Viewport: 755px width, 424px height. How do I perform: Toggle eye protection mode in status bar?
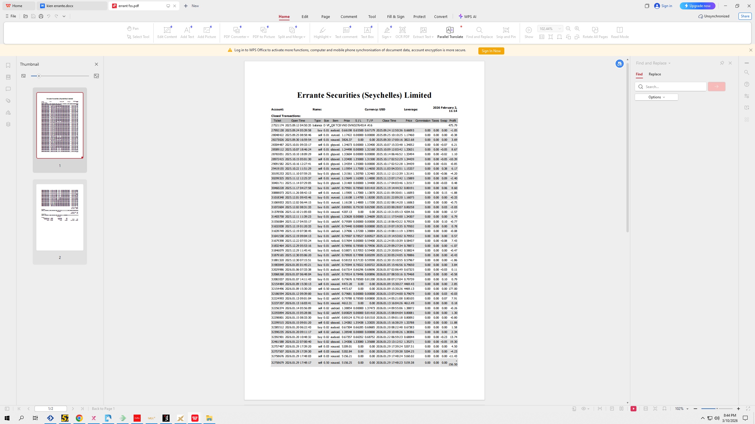(583, 409)
